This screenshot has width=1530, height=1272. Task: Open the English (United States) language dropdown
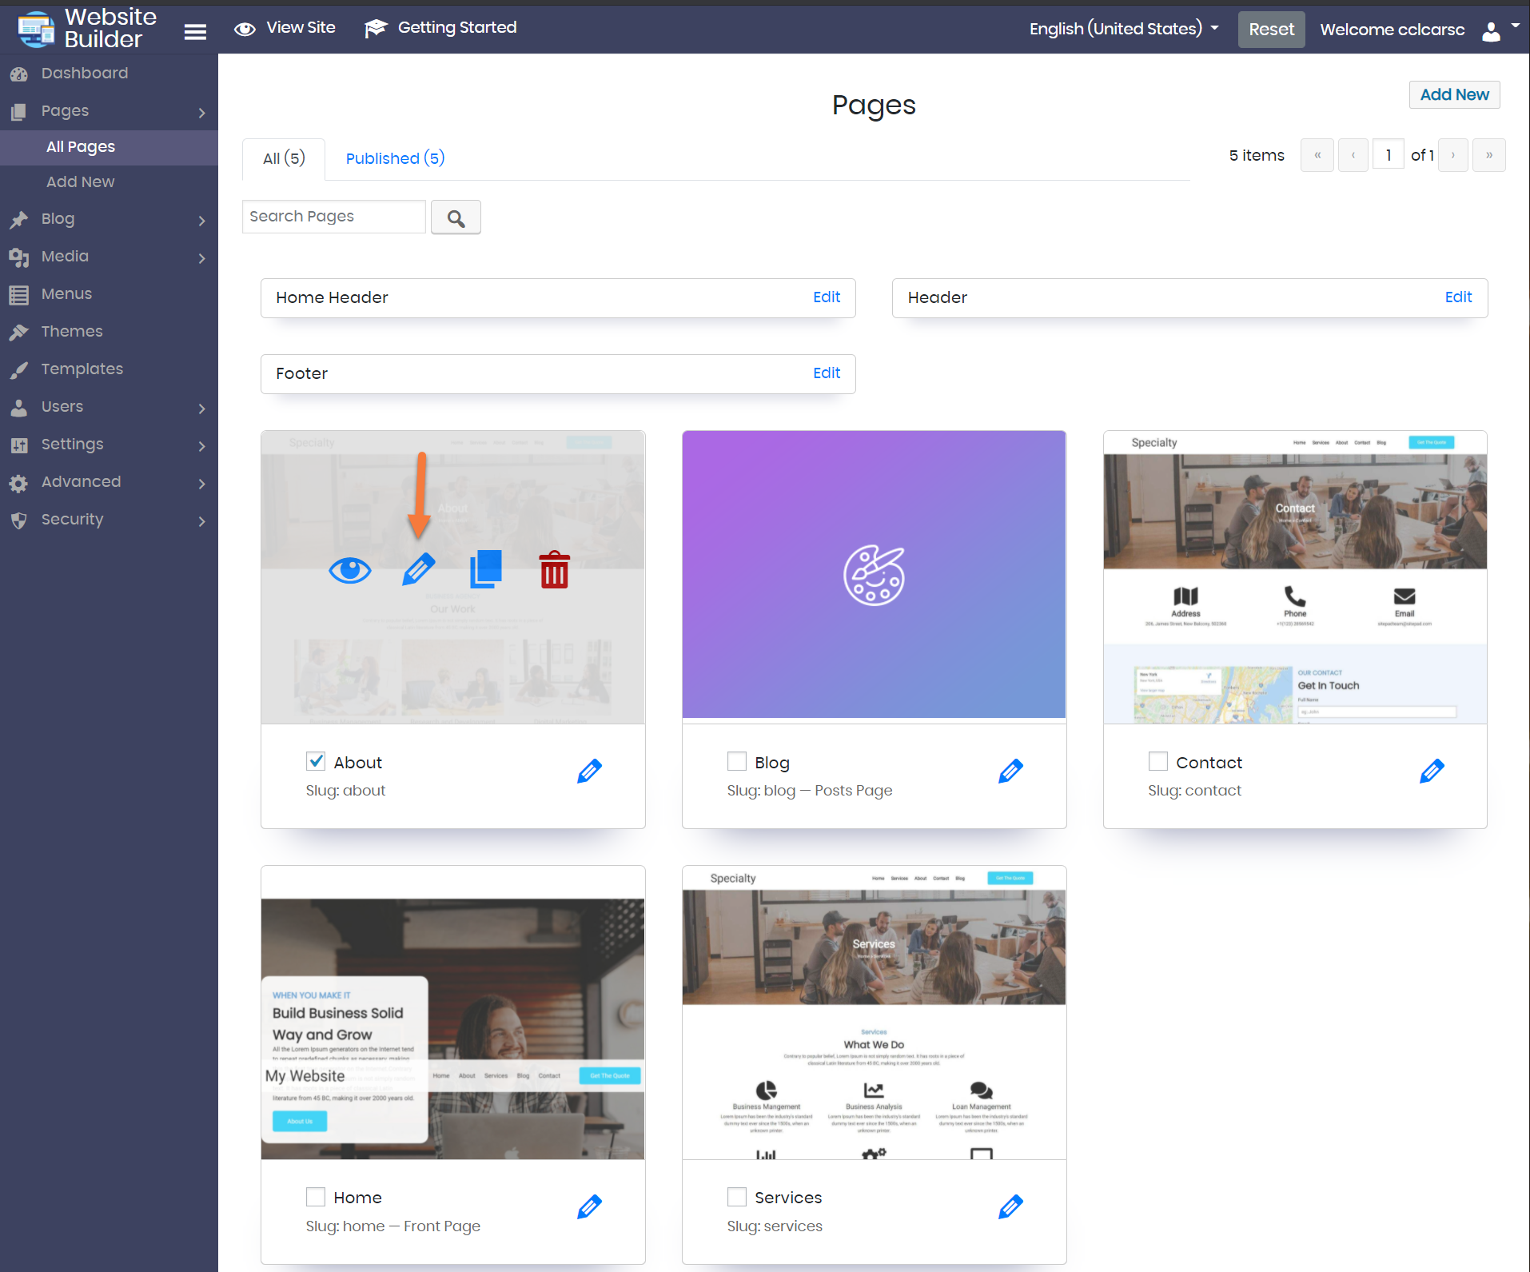pyautogui.click(x=1123, y=29)
